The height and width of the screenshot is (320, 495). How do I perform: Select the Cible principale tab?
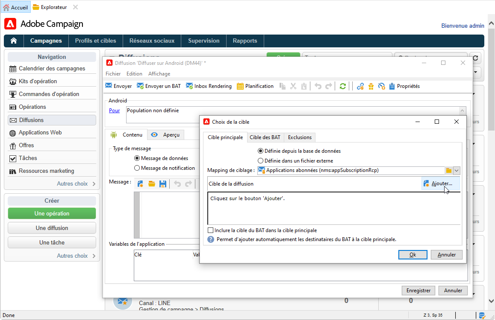click(225, 137)
